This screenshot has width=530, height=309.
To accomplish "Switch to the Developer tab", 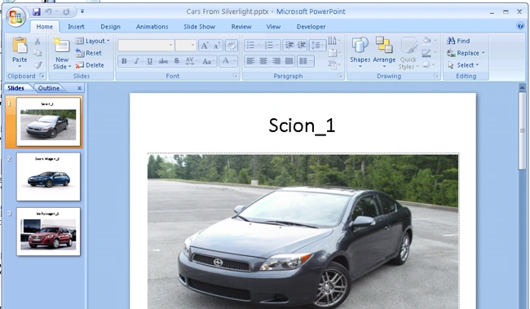I will (311, 27).
